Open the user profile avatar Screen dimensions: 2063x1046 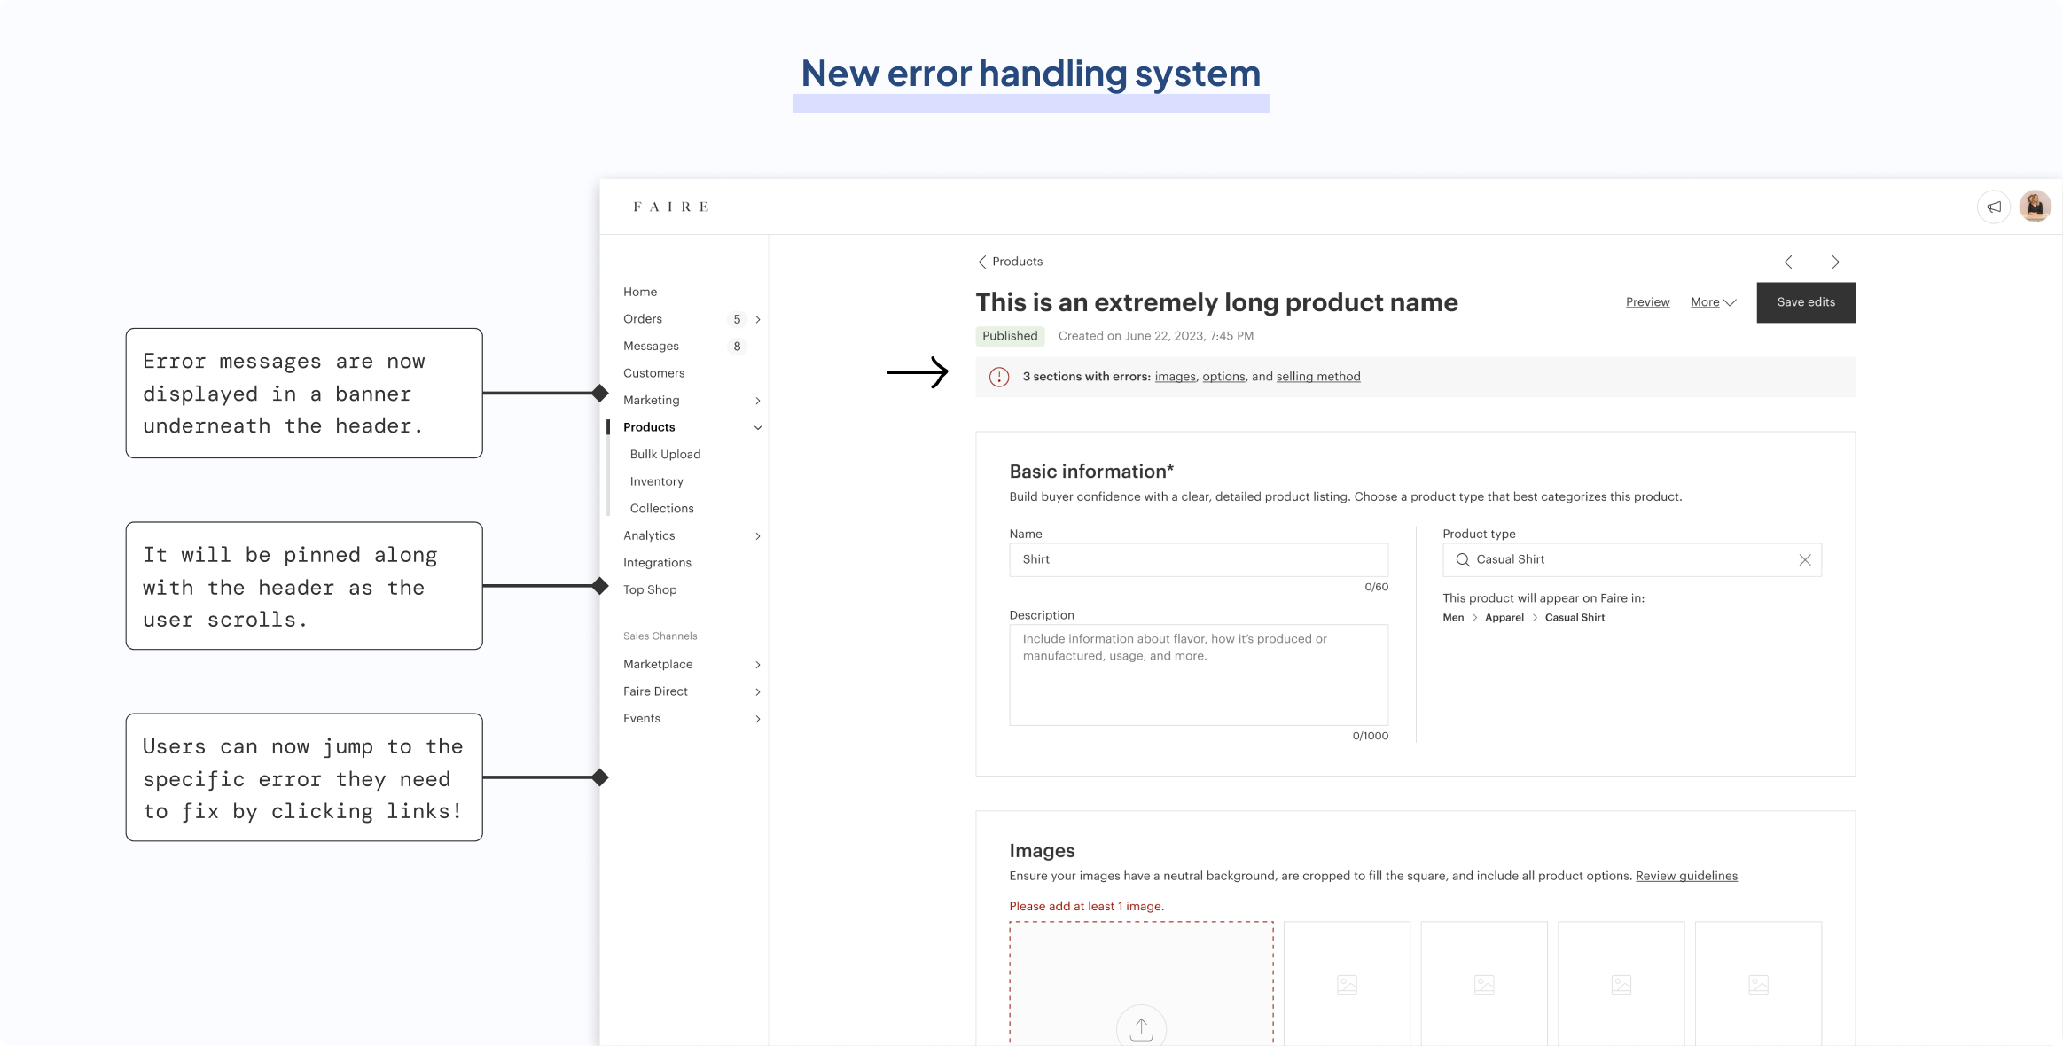click(x=2035, y=207)
